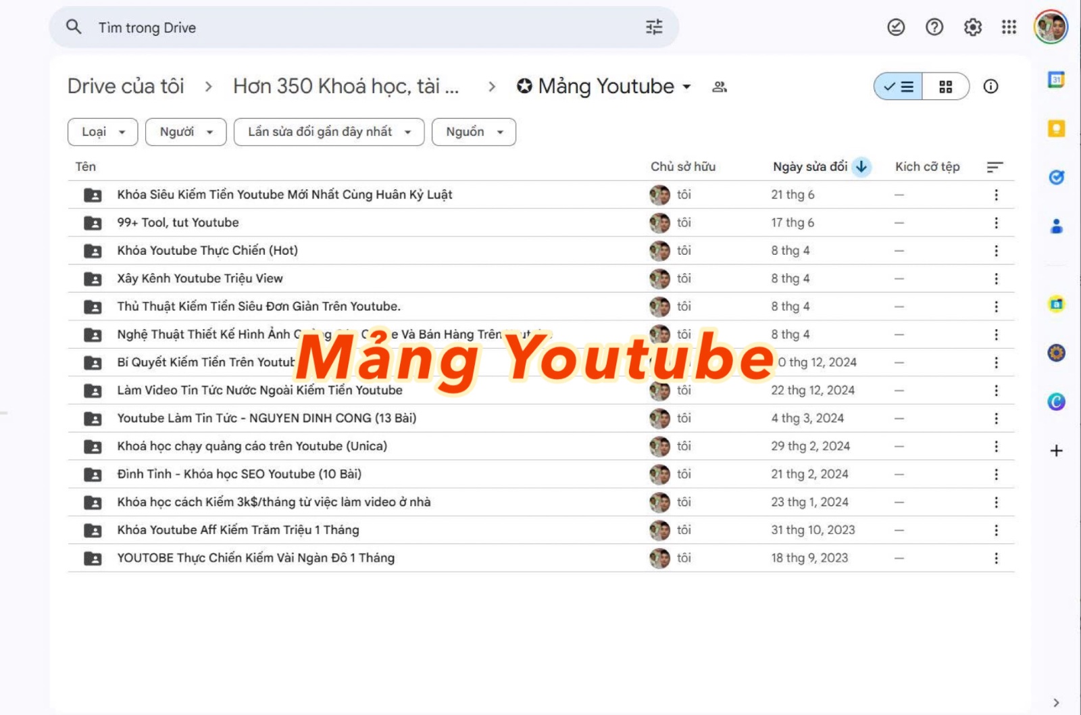Click folder icon of Đinh Tỉnh SEO Youtube row

(x=93, y=474)
